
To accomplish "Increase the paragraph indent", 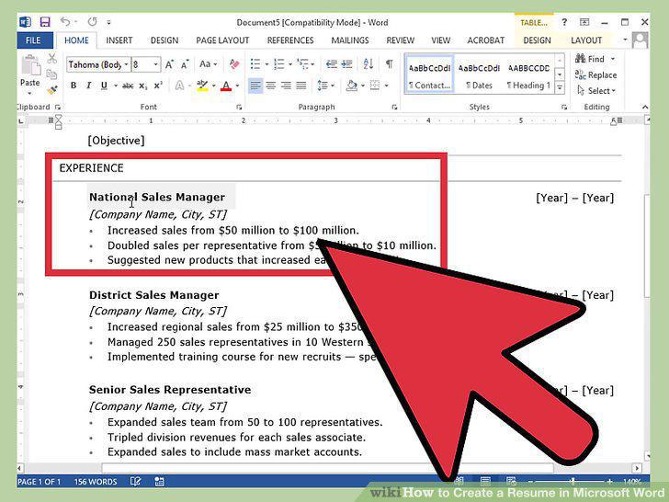I will [x=346, y=64].
